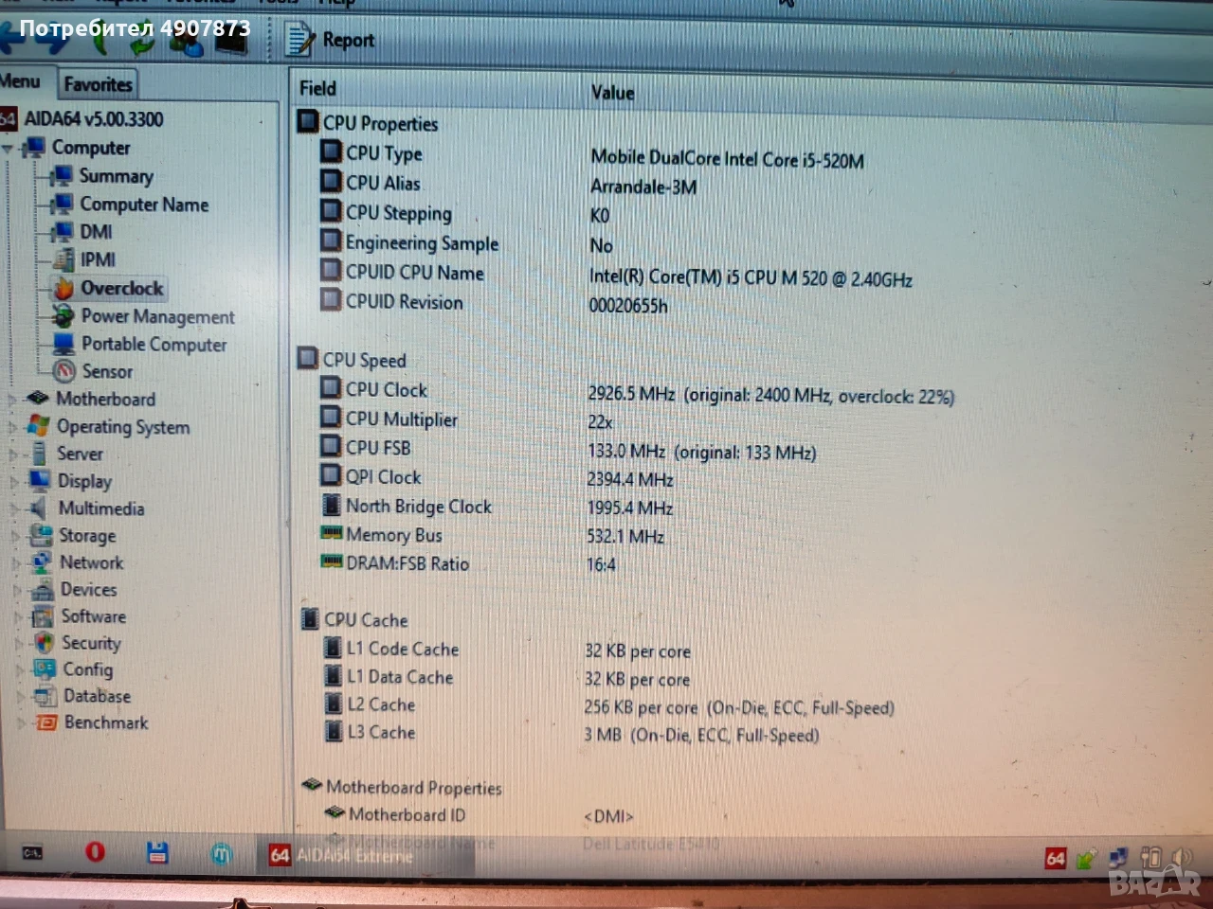Click the Security shield icon
The height and width of the screenshot is (909, 1213).
tap(44, 643)
